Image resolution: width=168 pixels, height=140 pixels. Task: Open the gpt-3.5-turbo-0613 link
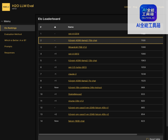[x=77, y=67]
